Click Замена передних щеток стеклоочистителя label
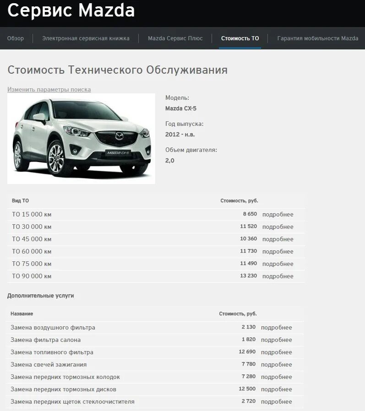The height and width of the screenshot is (411, 365). coord(72,401)
